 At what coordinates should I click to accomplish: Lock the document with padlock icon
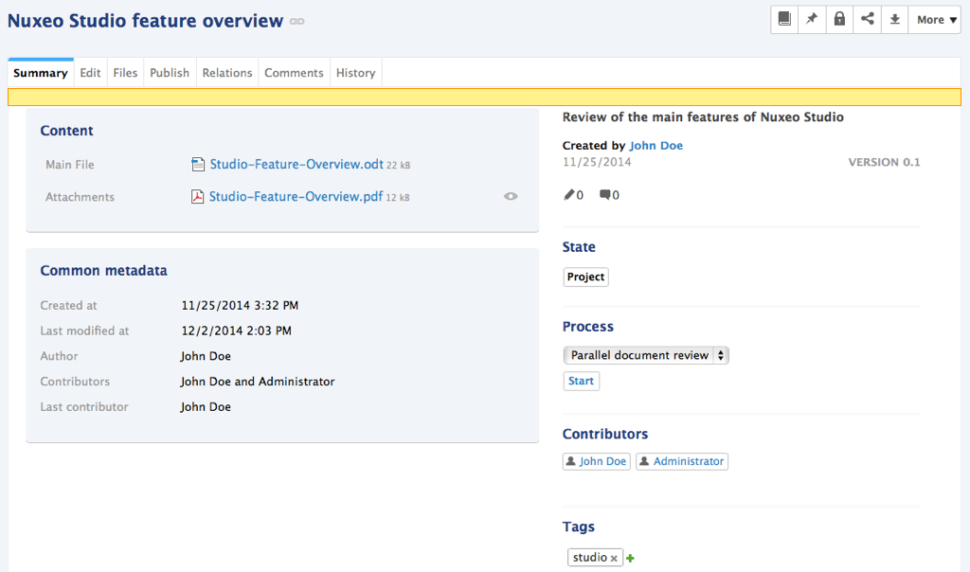coord(839,19)
